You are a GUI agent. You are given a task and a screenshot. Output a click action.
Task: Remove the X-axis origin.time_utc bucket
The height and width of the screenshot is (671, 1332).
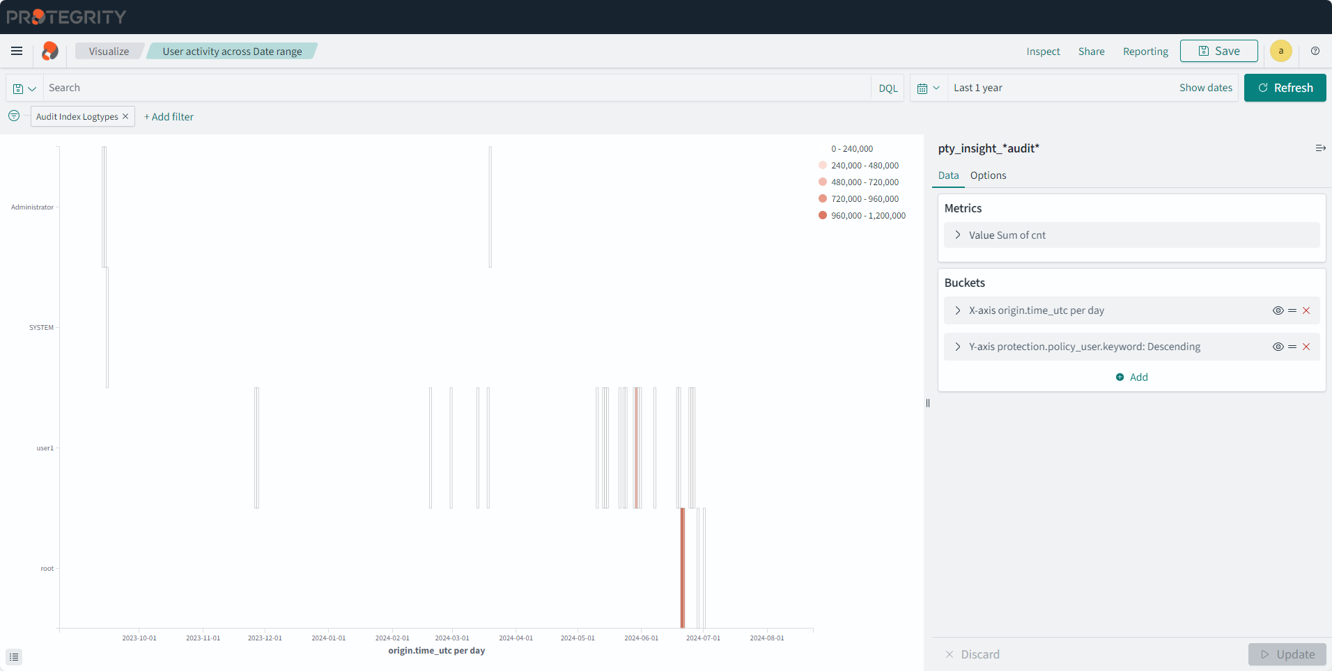pos(1306,310)
